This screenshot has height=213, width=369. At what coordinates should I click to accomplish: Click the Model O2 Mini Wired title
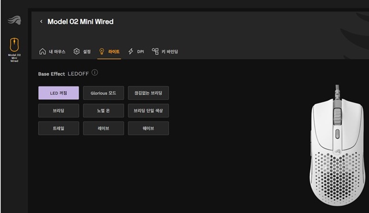[81, 22]
